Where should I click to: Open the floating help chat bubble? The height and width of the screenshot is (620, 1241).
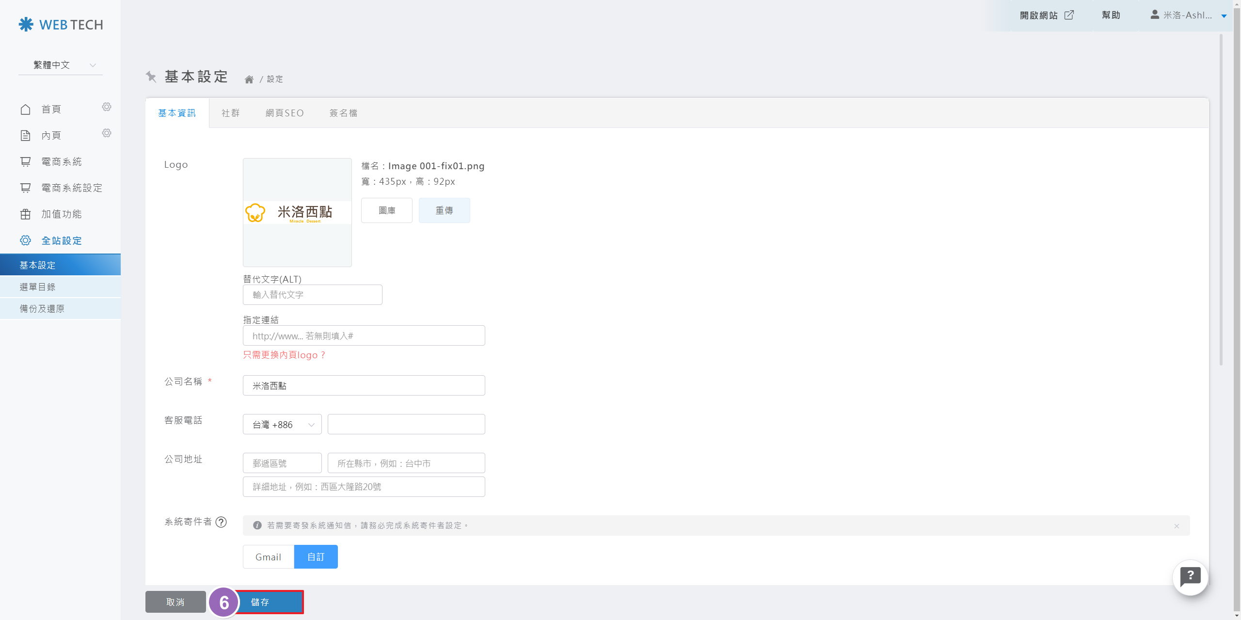click(1190, 577)
